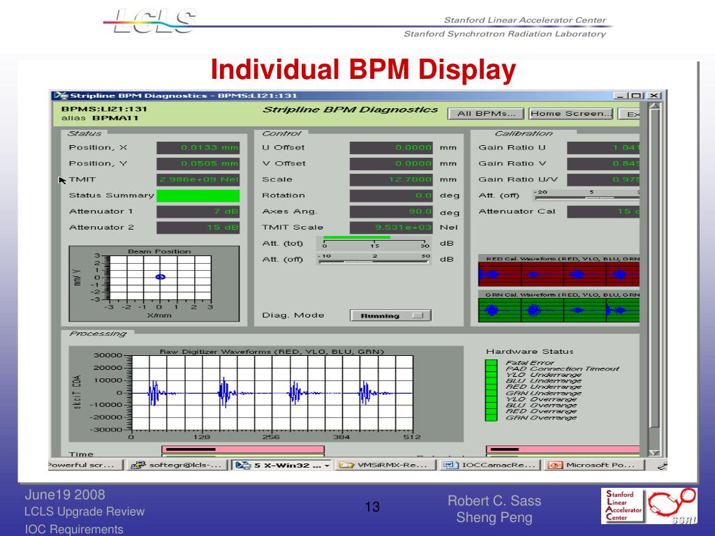Image resolution: width=715 pixels, height=536 pixels.
Task: Open the VMSiRMX-Re... folder taskbar item
Action: pyautogui.click(x=386, y=465)
